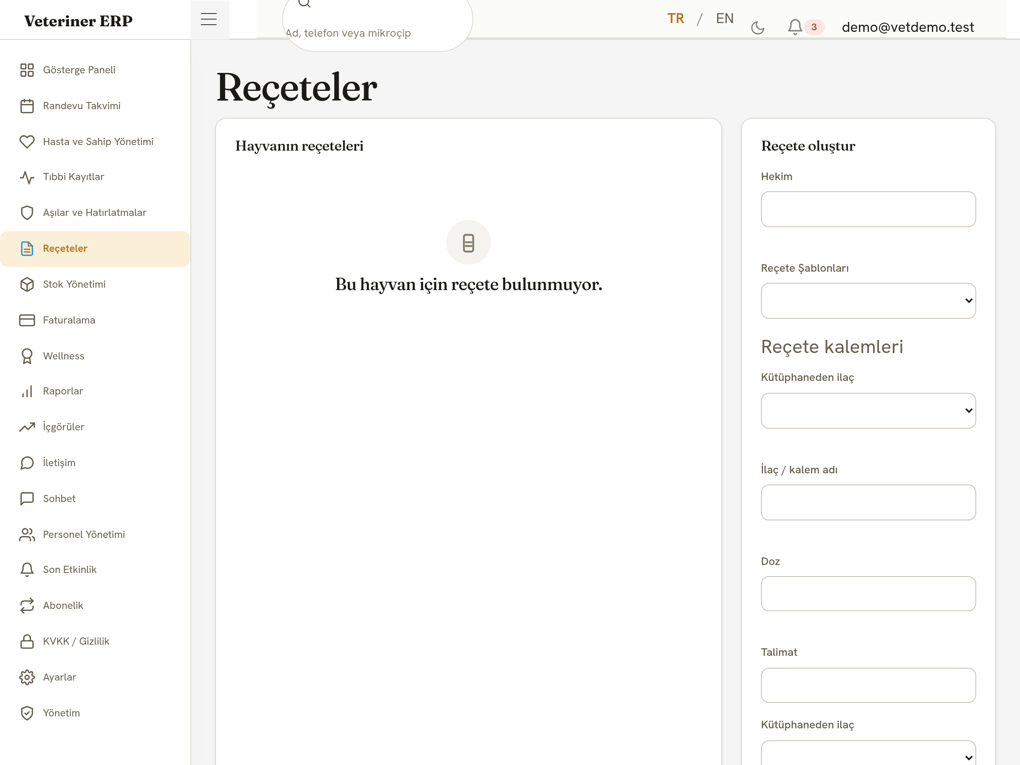Viewport: 1020px width, 765px height.
Task: Click the shield icon for Aşılar ve Hatırlatmalar
Action: [x=27, y=213]
